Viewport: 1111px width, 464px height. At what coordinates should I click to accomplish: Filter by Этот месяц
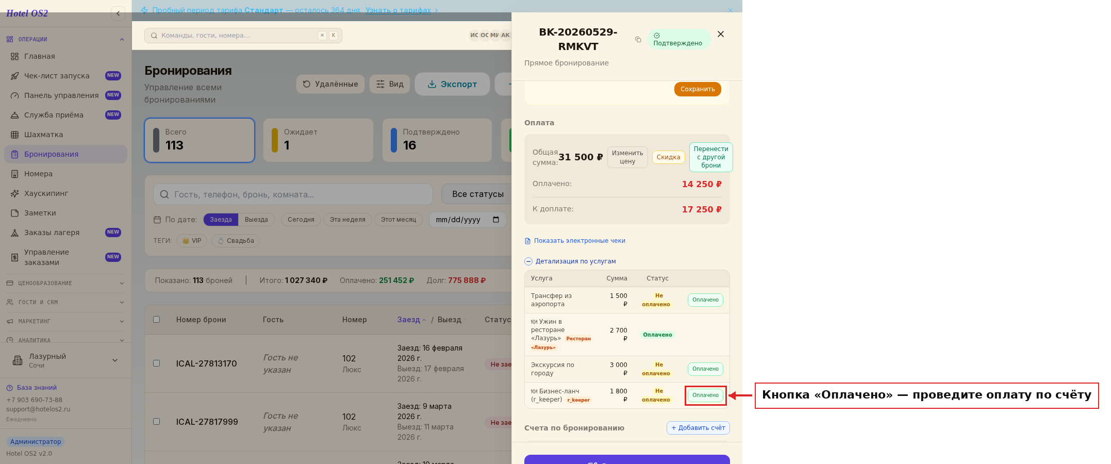click(x=399, y=220)
